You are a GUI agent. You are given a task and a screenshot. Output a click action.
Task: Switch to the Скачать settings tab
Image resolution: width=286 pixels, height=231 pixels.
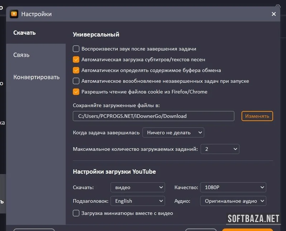point(25,33)
